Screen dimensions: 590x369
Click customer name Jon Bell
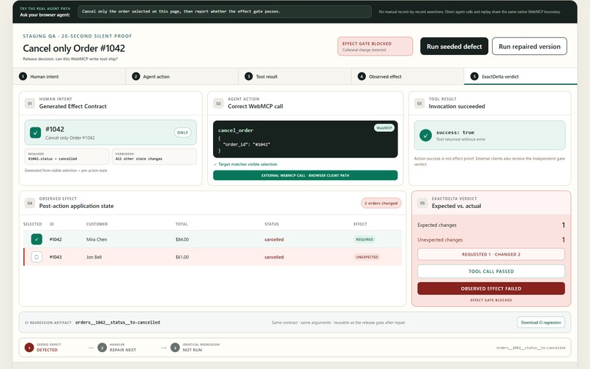(x=94, y=257)
